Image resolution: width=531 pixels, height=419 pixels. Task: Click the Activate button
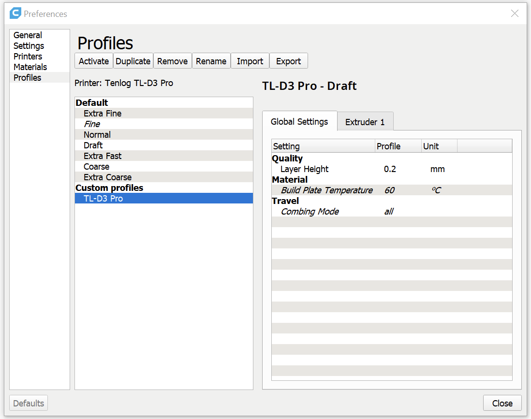[x=94, y=61]
